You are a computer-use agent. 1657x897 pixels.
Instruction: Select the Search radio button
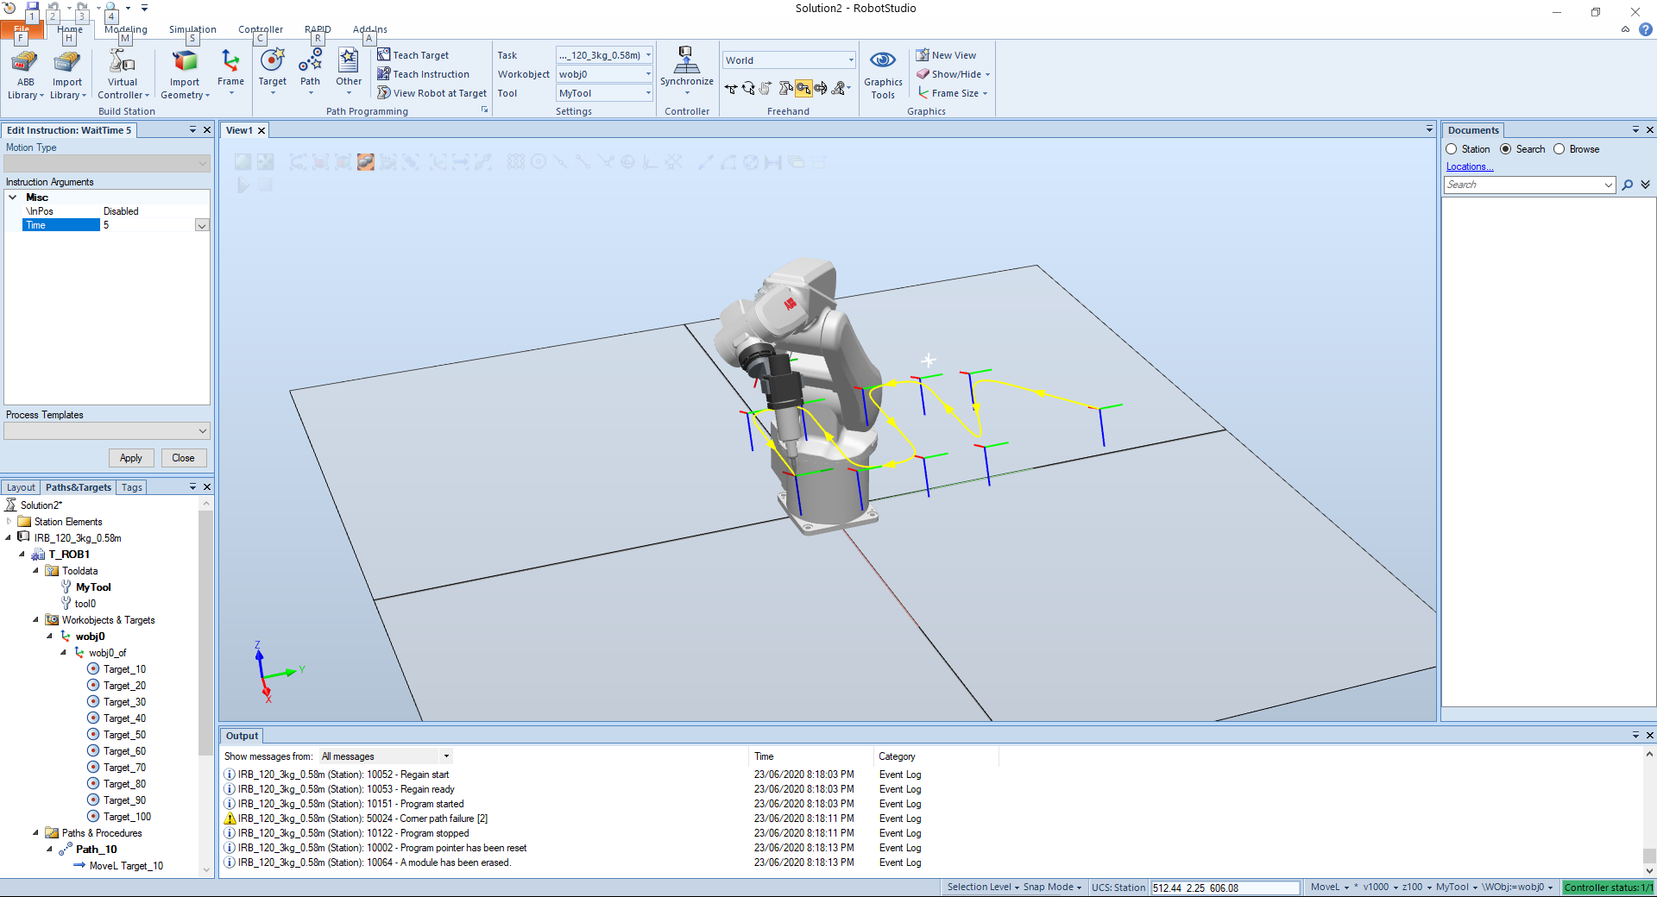tap(1506, 149)
